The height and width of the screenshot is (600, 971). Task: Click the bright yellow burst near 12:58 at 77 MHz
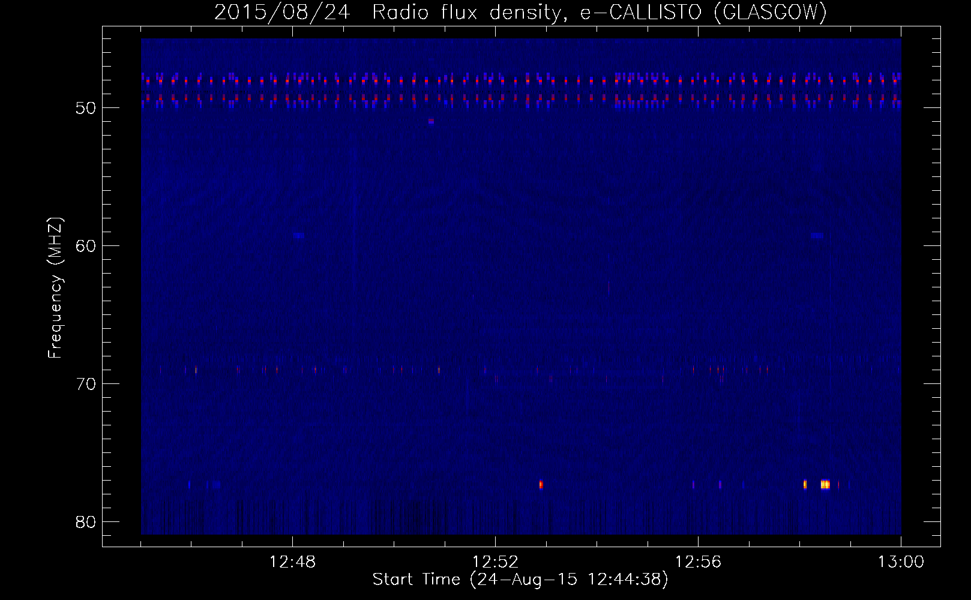[825, 484]
